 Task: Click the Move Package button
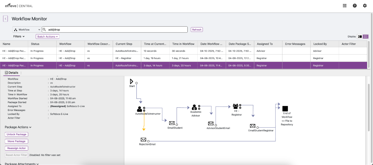(16, 141)
